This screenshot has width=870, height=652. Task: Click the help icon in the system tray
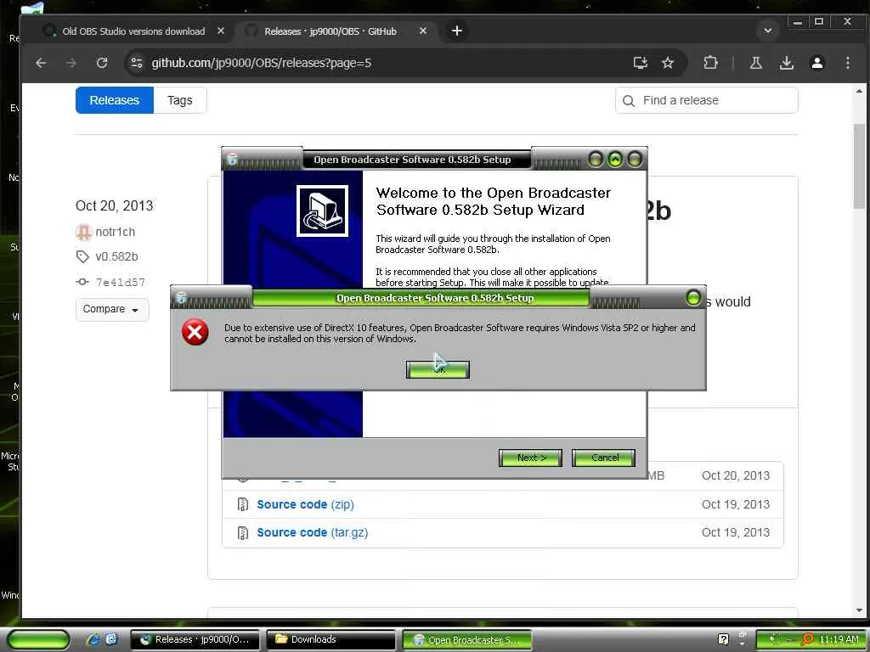(x=723, y=640)
